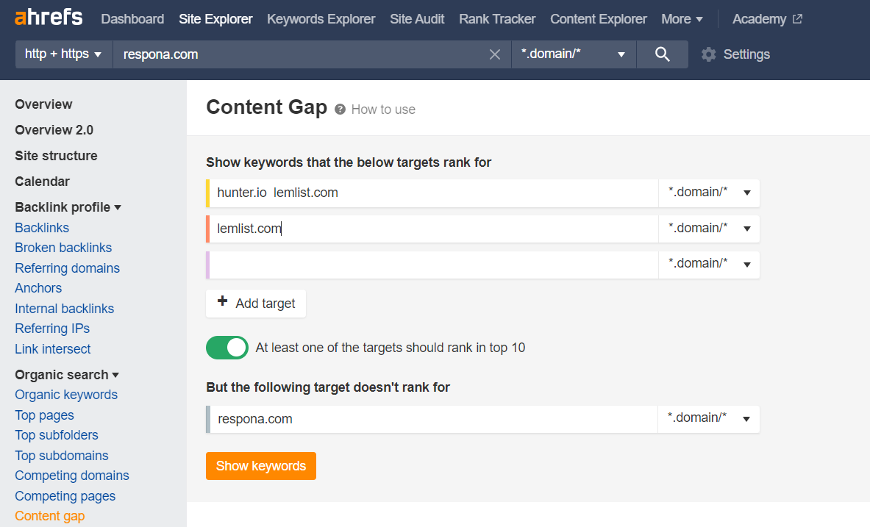Go to Referring domains report
This screenshot has height=527, width=870.
[67, 268]
